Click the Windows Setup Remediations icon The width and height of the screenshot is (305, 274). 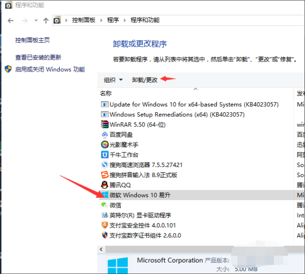click(105, 115)
